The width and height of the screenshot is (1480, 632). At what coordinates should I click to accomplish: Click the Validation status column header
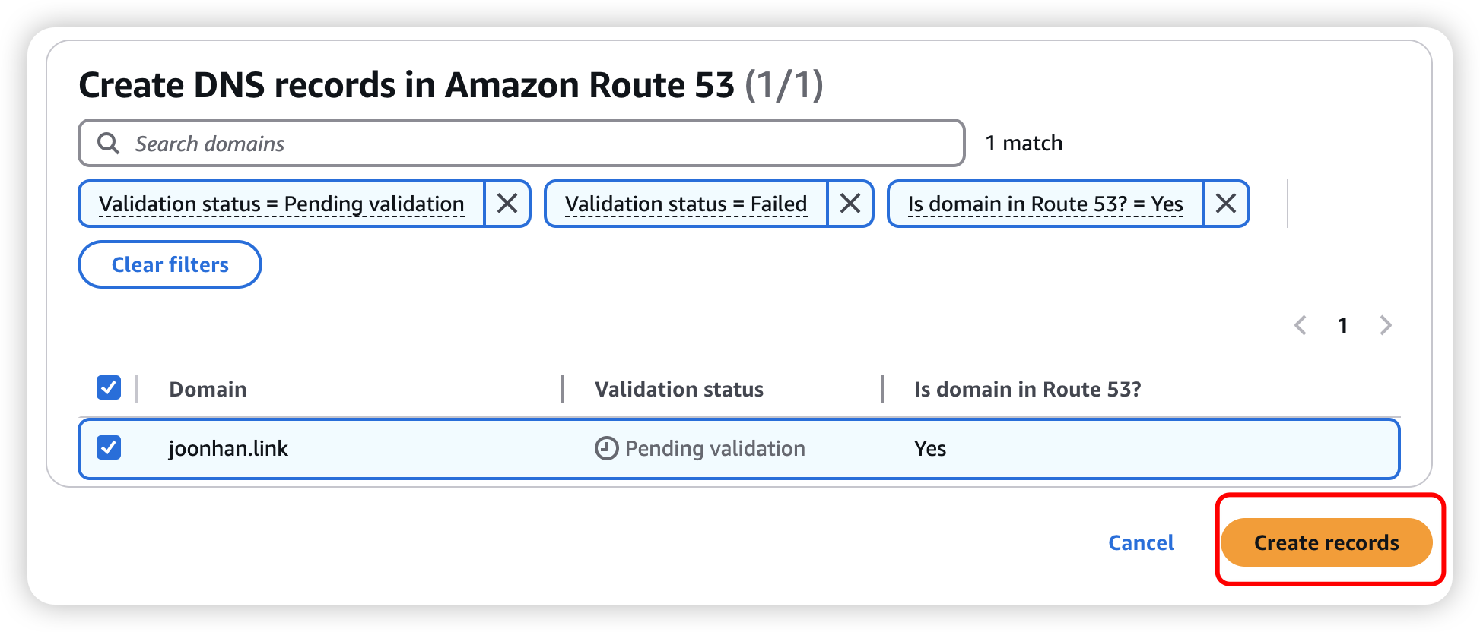678,389
